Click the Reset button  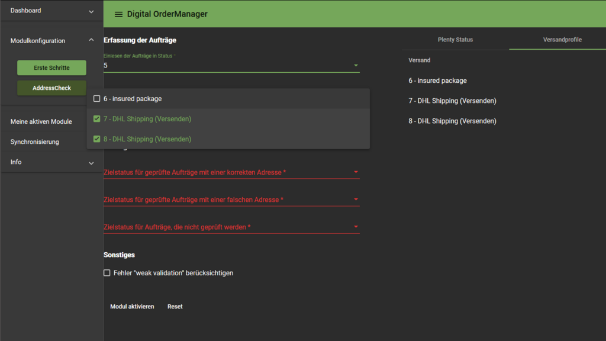pos(175,307)
